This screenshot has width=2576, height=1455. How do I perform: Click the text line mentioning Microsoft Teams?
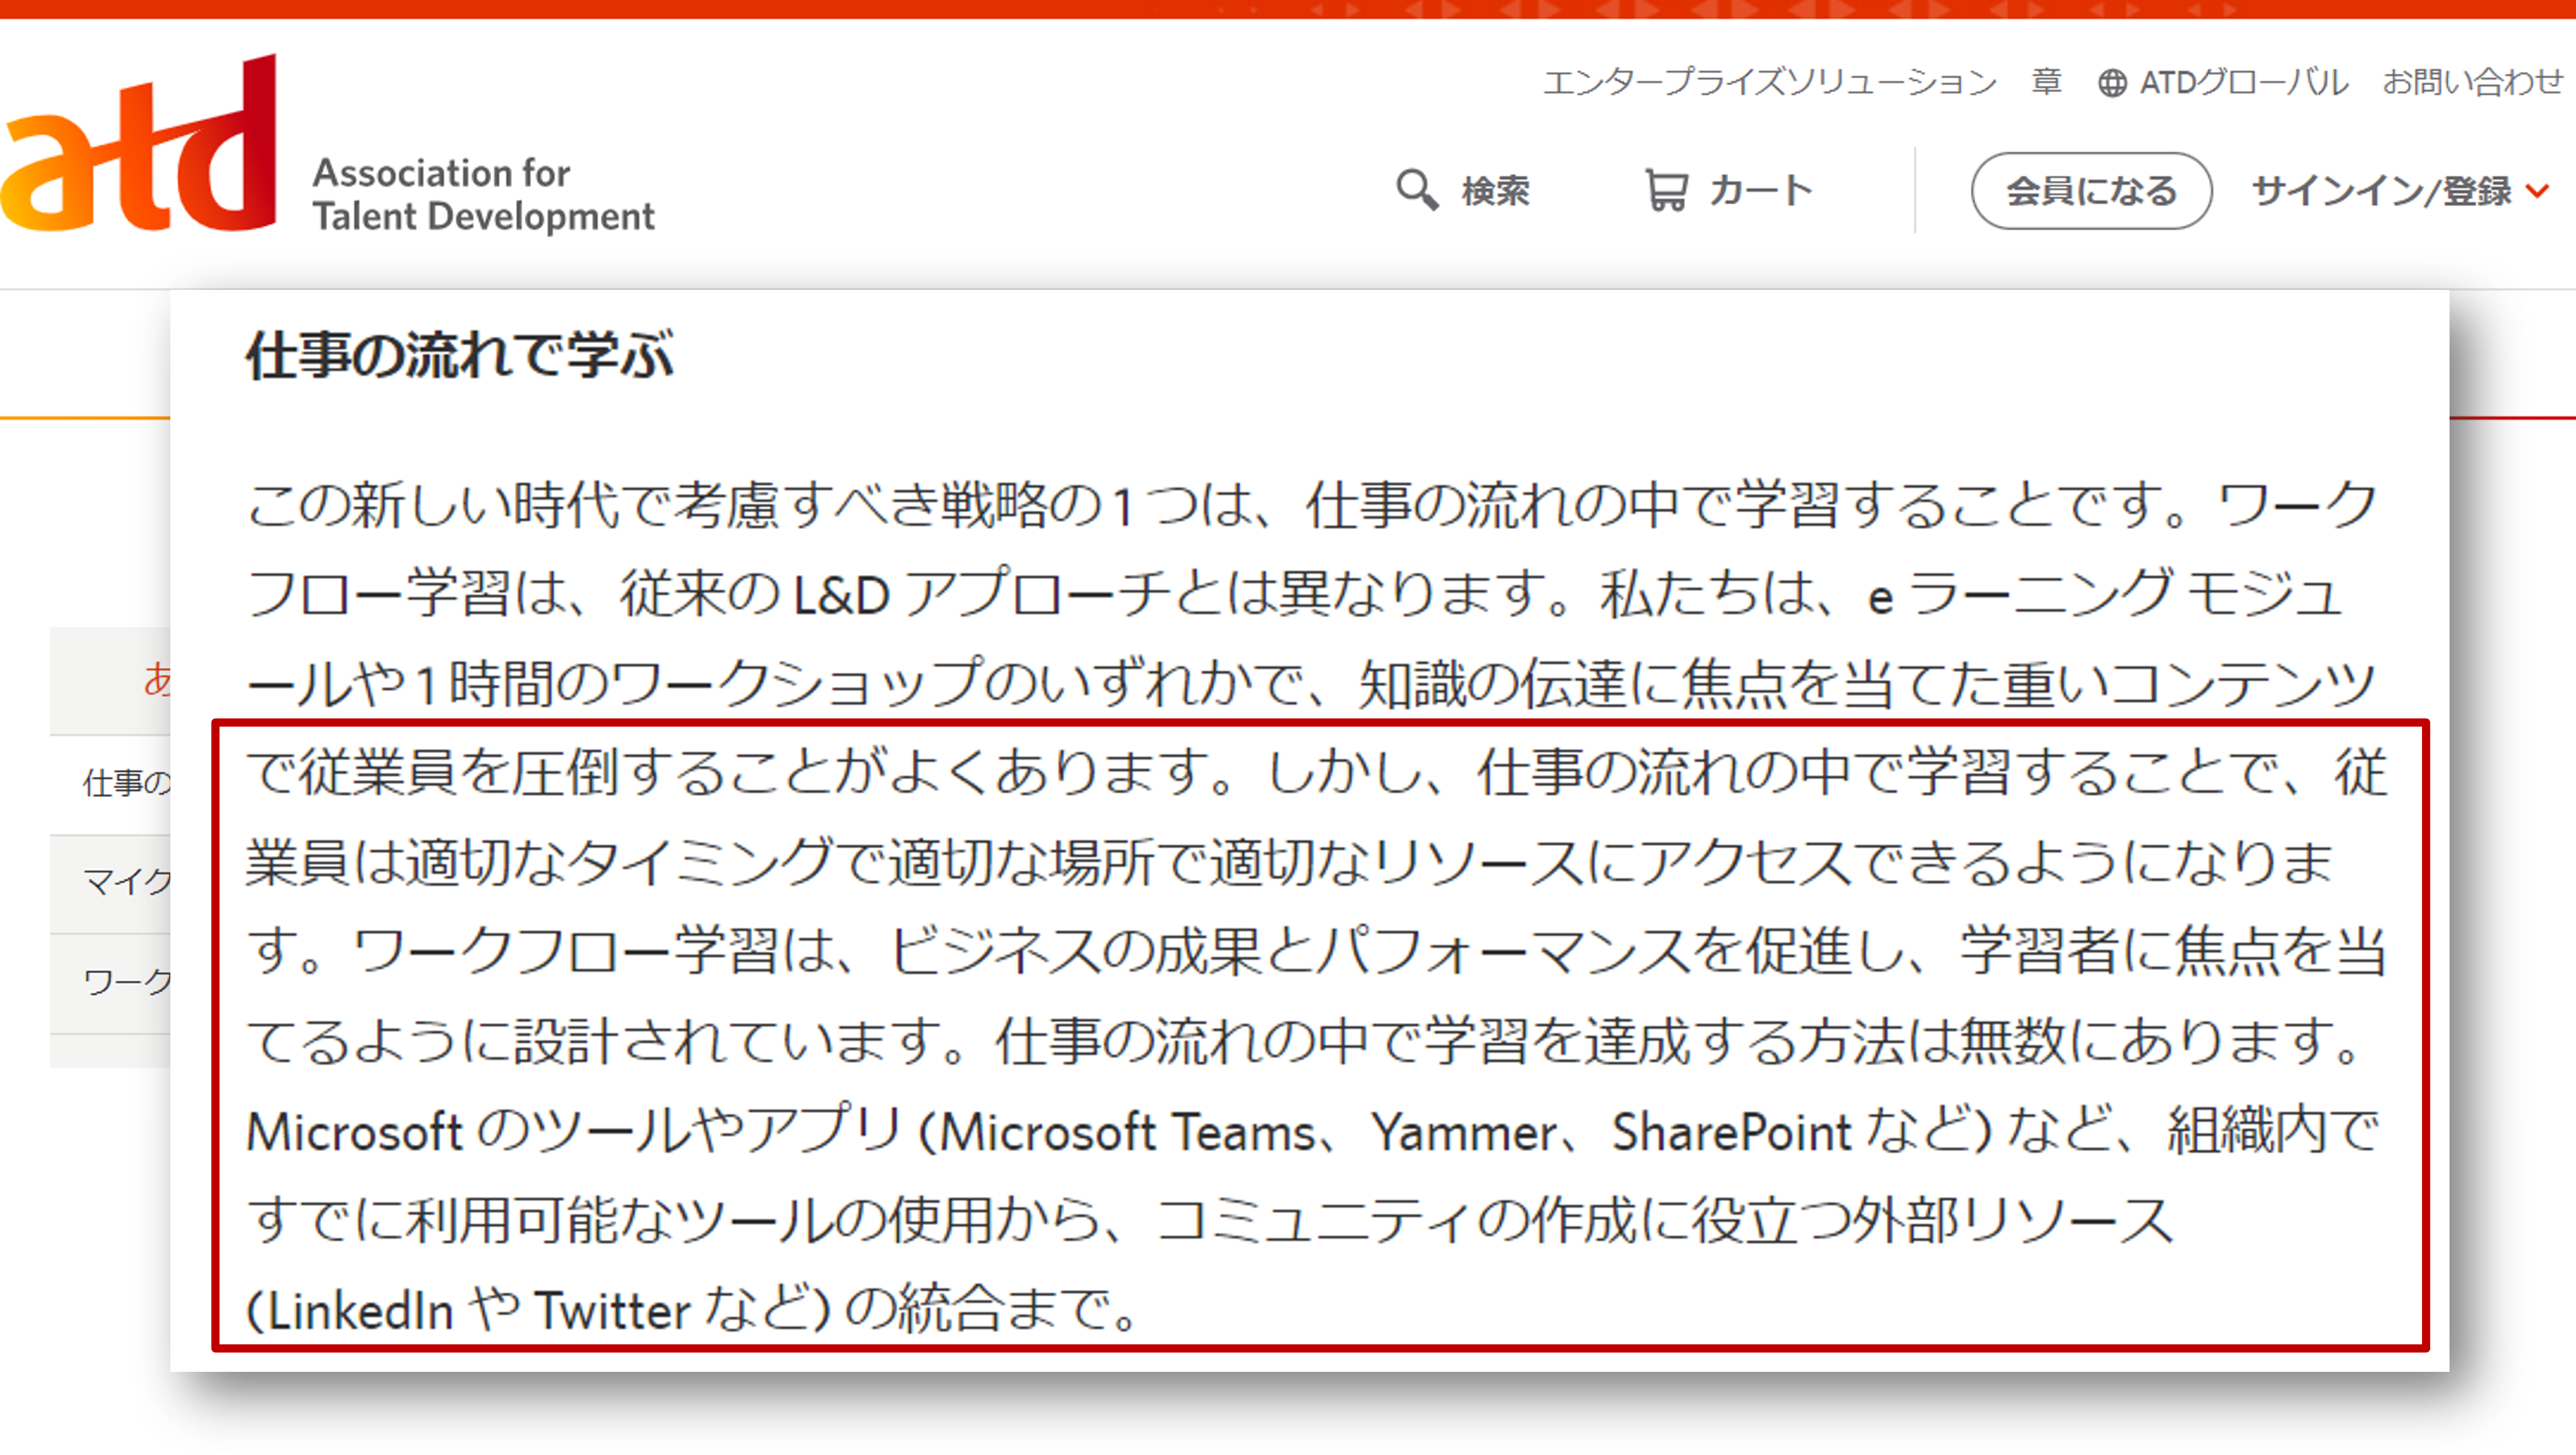pyautogui.click(x=1311, y=1131)
